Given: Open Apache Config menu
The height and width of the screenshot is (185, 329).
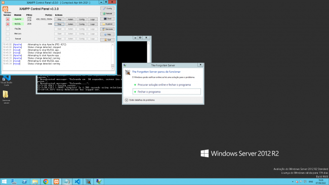Looking at the screenshot, I should pyautogui.click(x=81, y=19).
